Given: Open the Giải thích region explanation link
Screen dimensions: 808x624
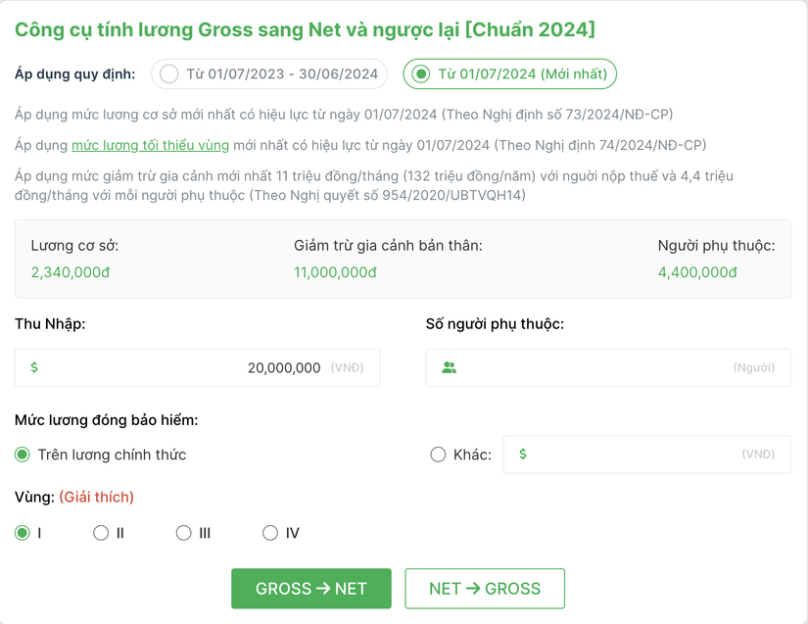Looking at the screenshot, I should coord(96,497).
